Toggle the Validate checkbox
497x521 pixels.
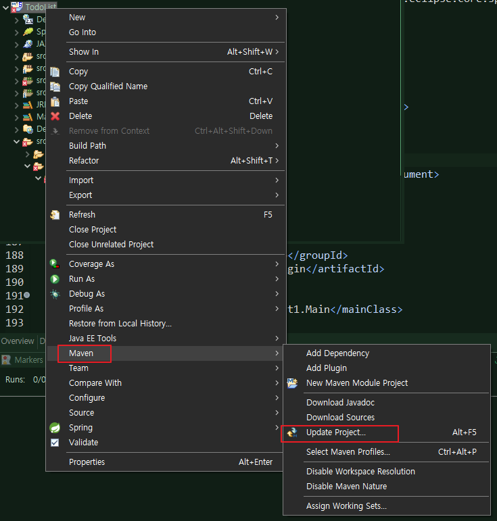click(x=55, y=443)
